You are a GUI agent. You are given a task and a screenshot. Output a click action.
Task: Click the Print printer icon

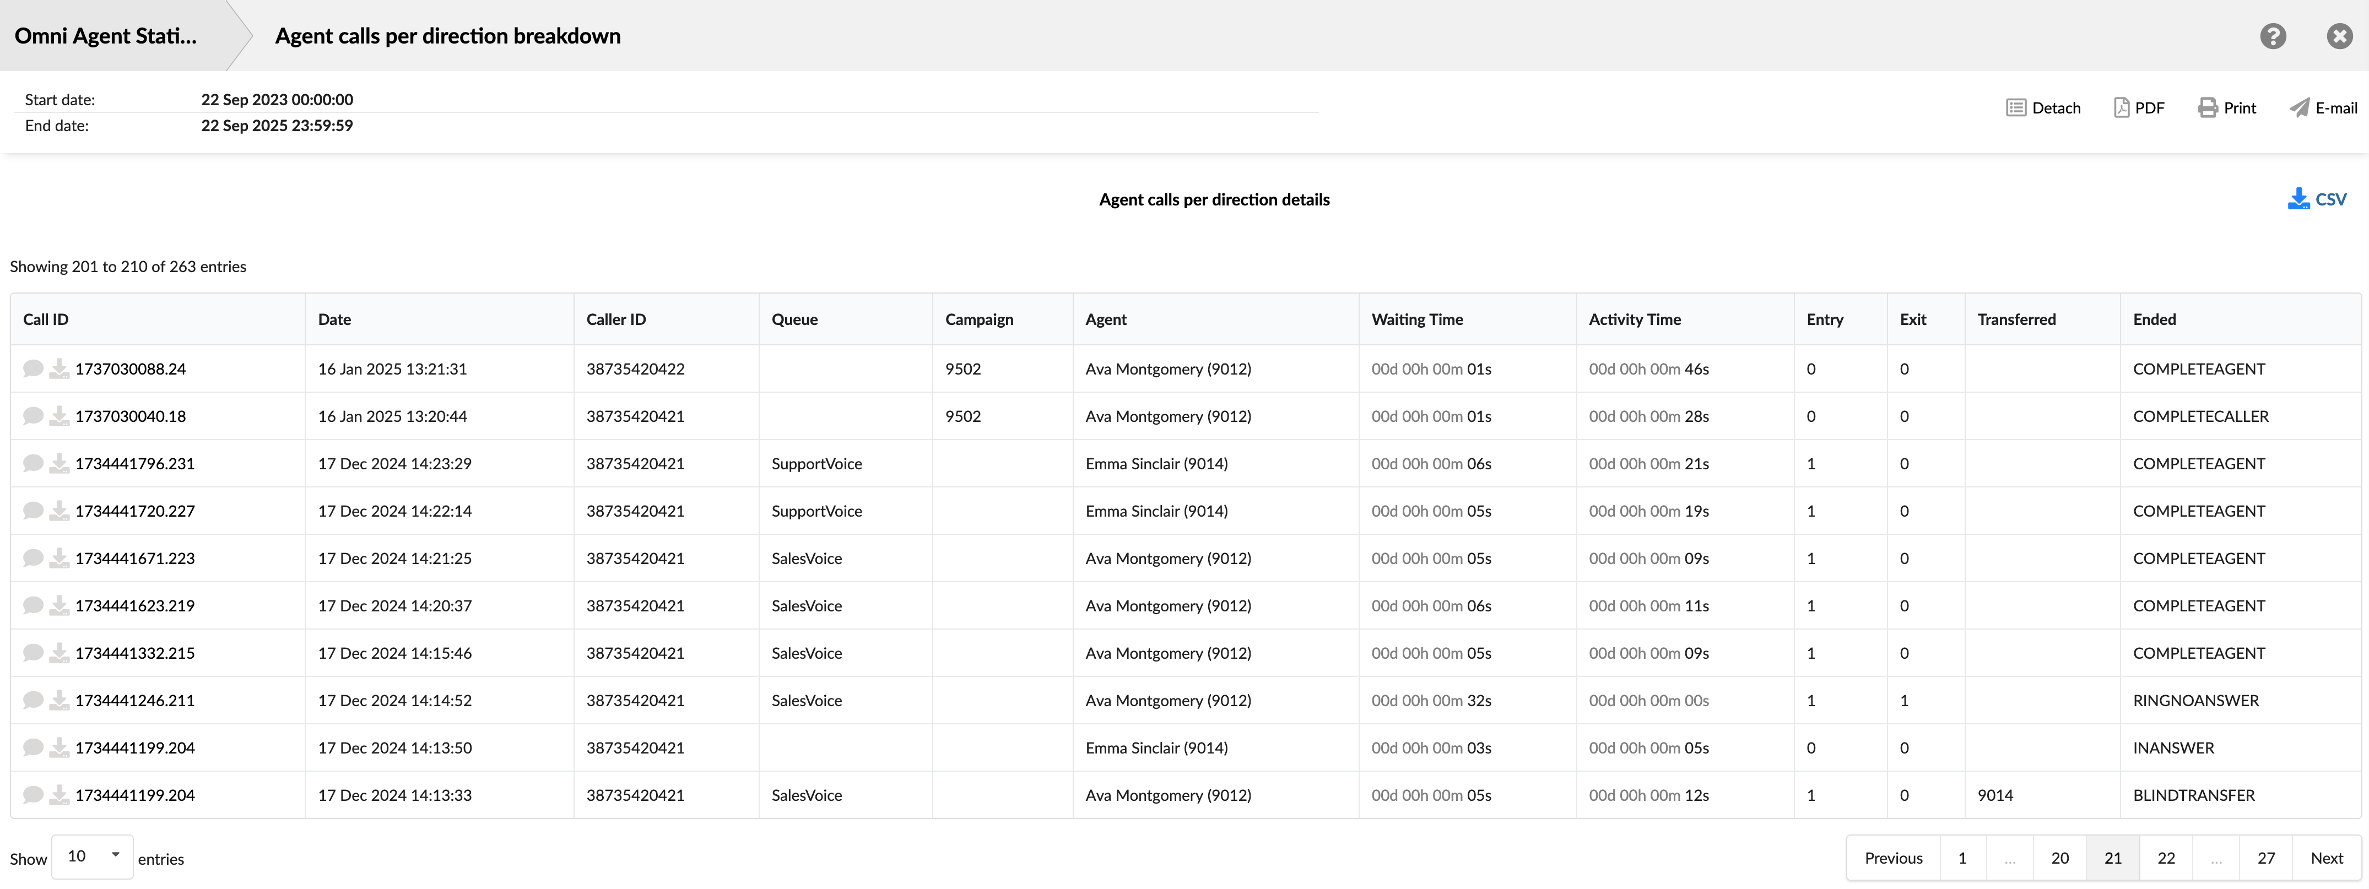(2207, 107)
